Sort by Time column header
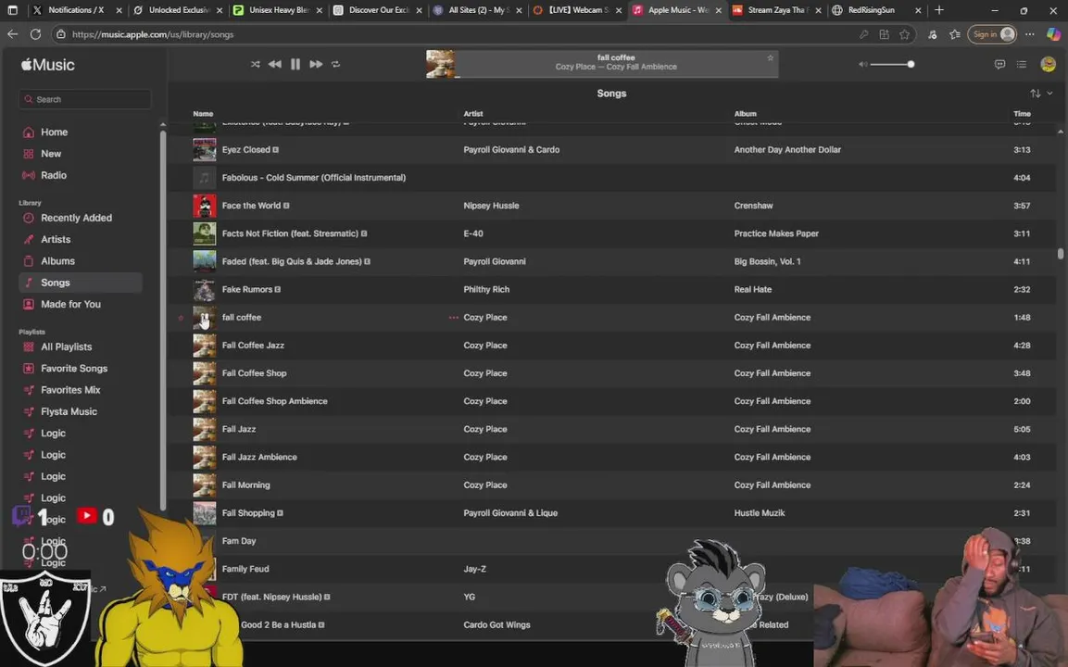This screenshot has height=667, width=1068. (x=1022, y=114)
